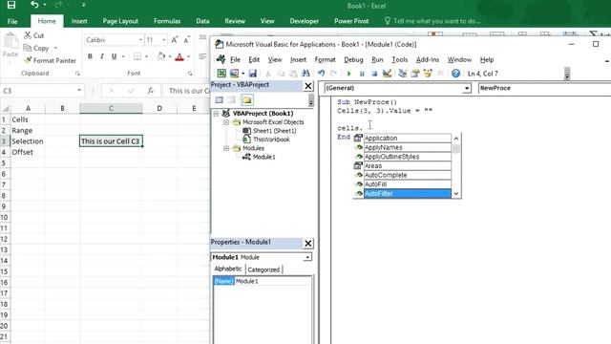Toggle Italic formatting in Excel ribbon
Viewport: 611px width, 344px height.
pyautogui.click(x=102, y=56)
